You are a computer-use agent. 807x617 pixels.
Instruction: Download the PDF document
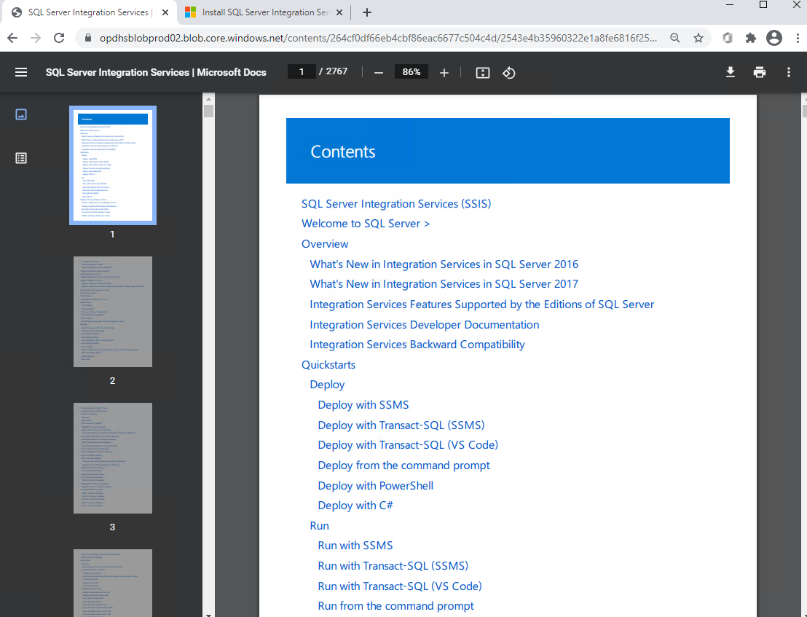pyautogui.click(x=731, y=73)
